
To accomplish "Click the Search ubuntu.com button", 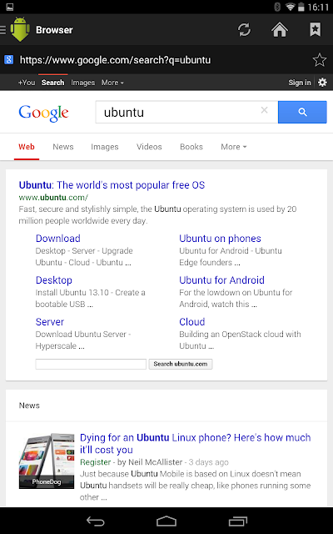I will pos(181,364).
